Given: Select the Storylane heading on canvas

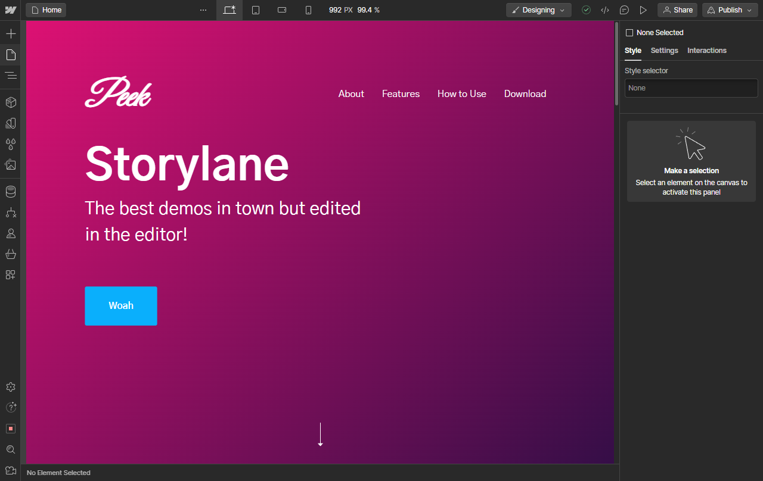Looking at the screenshot, I should (187, 165).
